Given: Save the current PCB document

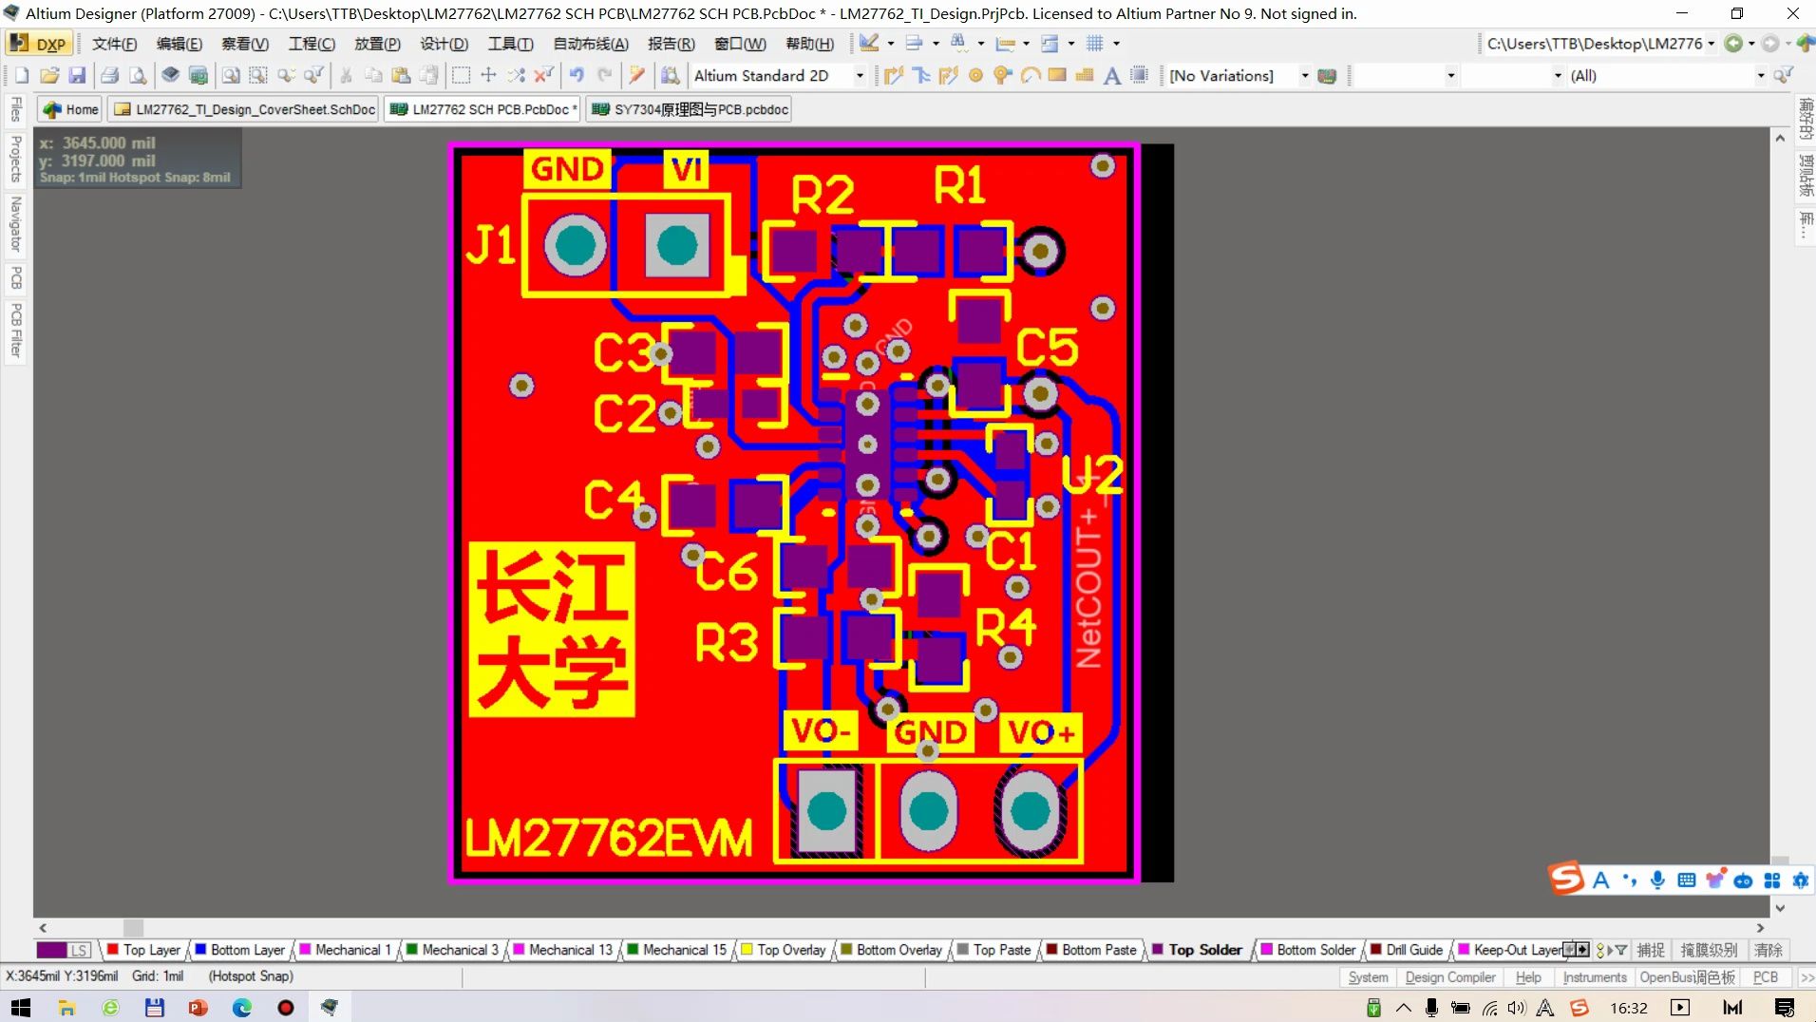Looking at the screenshot, I should [x=77, y=76].
